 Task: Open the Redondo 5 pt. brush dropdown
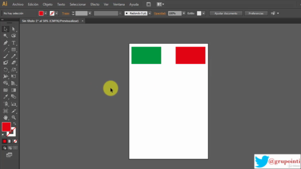150,14
